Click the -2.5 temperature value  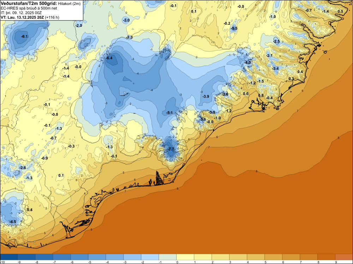(276, 41)
